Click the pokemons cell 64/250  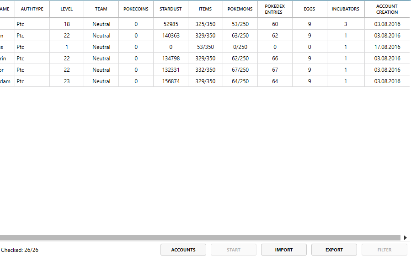(x=240, y=81)
